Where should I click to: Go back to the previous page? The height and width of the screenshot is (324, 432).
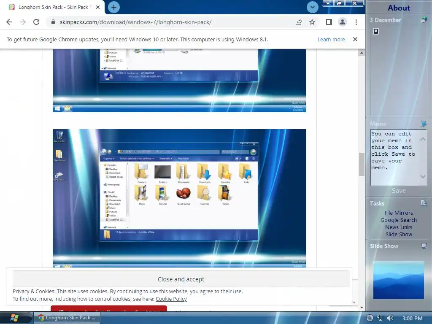9,22
